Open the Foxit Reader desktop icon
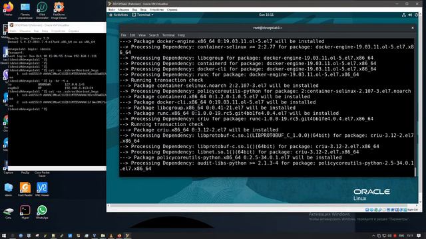 click(25, 189)
